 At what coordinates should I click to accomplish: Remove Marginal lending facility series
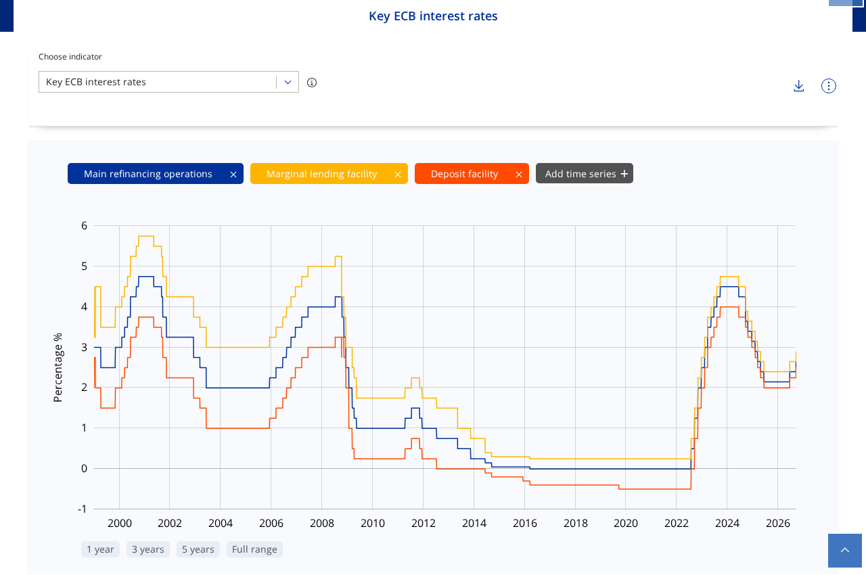click(x=398, y=175)
